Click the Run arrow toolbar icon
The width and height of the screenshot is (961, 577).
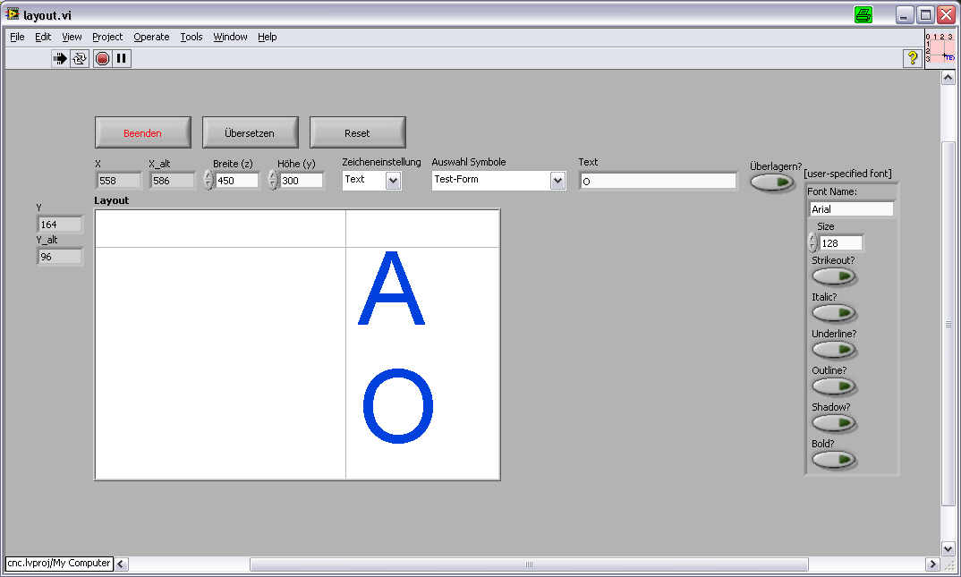(59, 59)
